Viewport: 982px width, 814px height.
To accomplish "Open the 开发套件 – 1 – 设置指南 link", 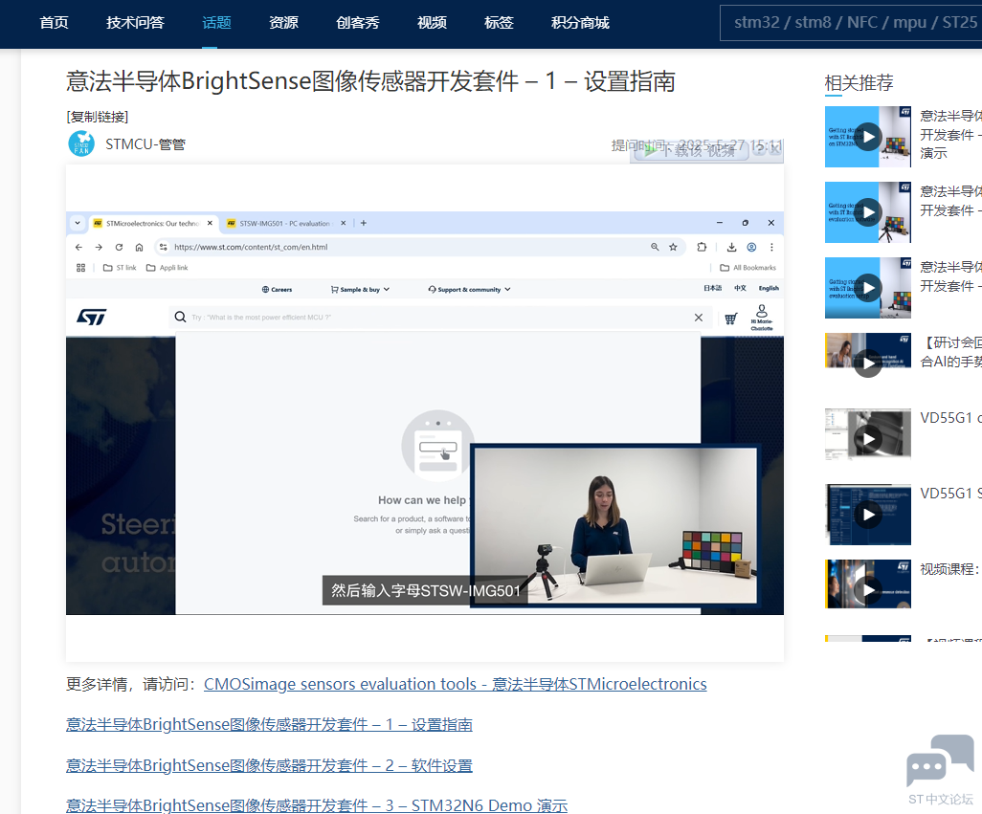I will coord(269,724).
